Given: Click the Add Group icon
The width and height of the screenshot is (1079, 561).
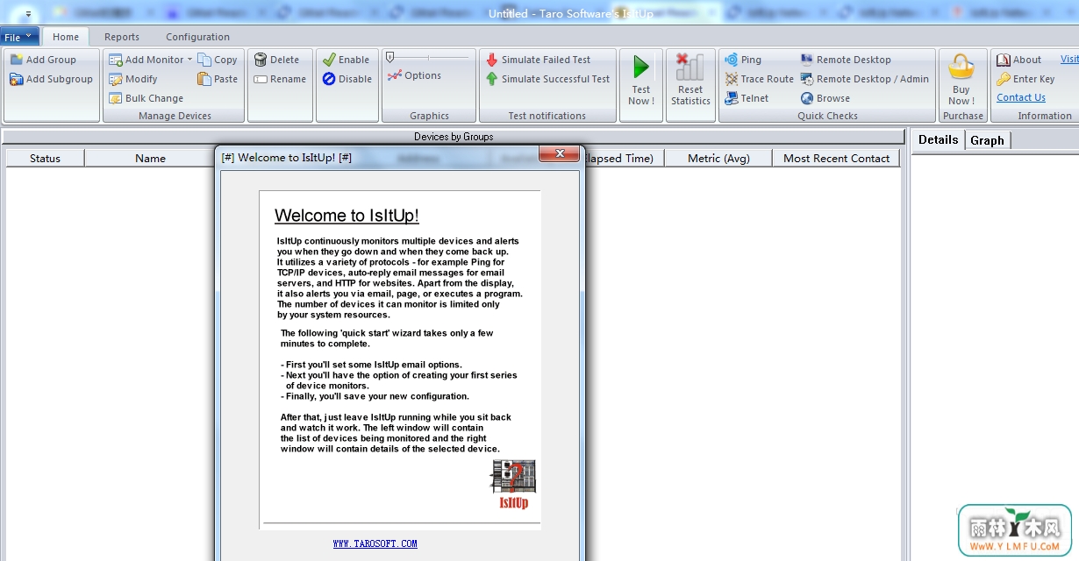Looking at the screenshot, I should [17, 60].
